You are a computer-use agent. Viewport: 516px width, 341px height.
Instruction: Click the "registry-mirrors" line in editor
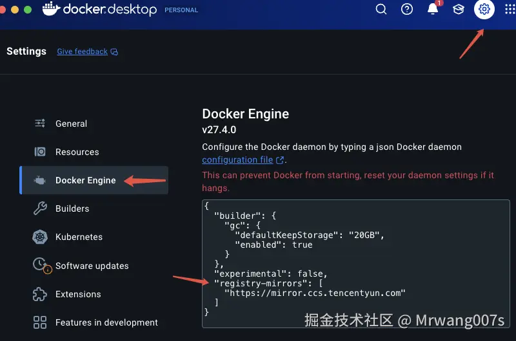(268, 283)
